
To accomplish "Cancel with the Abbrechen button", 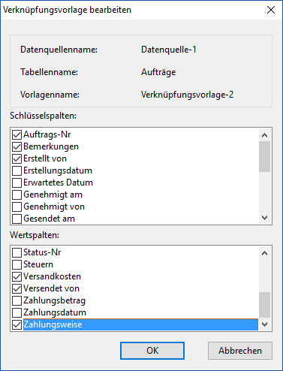I will click(240, 351).
